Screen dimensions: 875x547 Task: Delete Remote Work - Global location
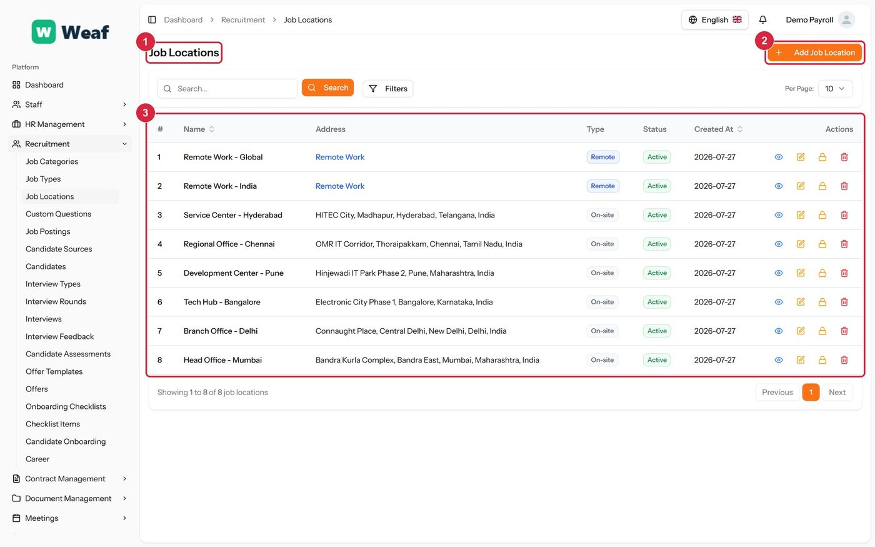pyautogui.click(x=844, y=157)
